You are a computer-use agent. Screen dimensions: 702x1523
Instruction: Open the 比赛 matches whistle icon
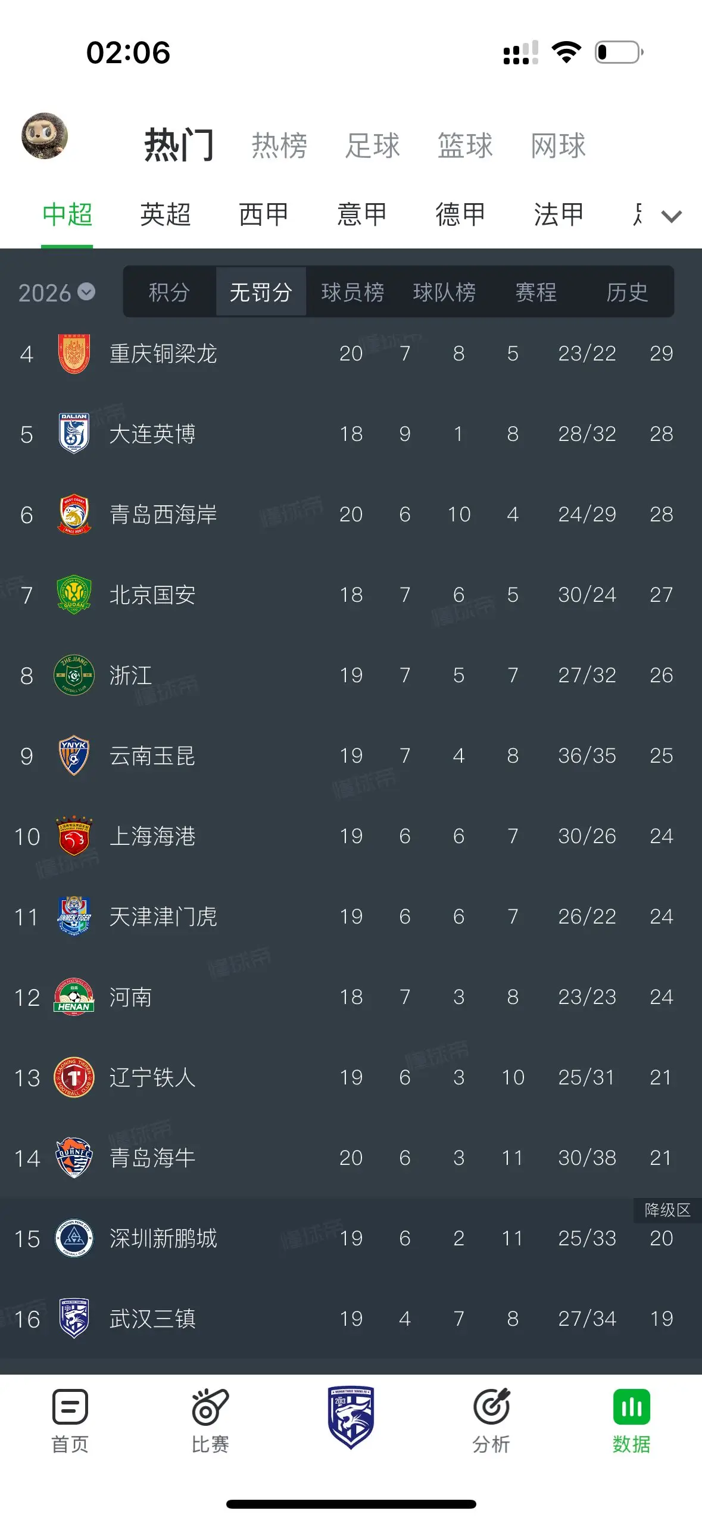pos(210,1407)
